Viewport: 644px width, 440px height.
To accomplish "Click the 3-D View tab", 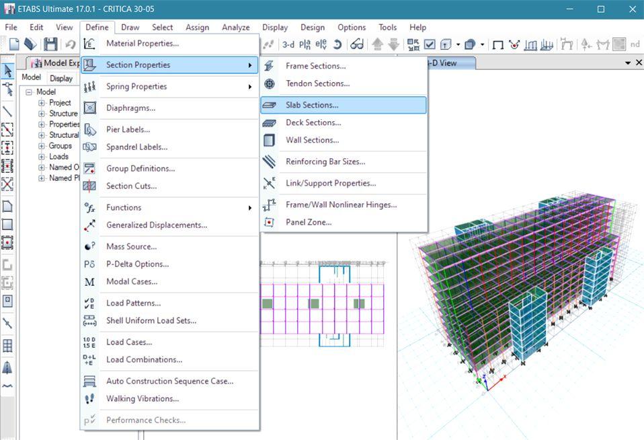I will (x=450, y=63).
